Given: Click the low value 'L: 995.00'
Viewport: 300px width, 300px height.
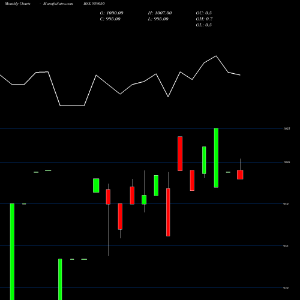Looking at the screenshot, I should (x=158, y=19).
